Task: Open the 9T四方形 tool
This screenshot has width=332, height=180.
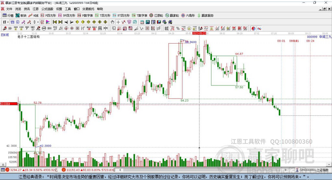Action: (x=121, y=16)
